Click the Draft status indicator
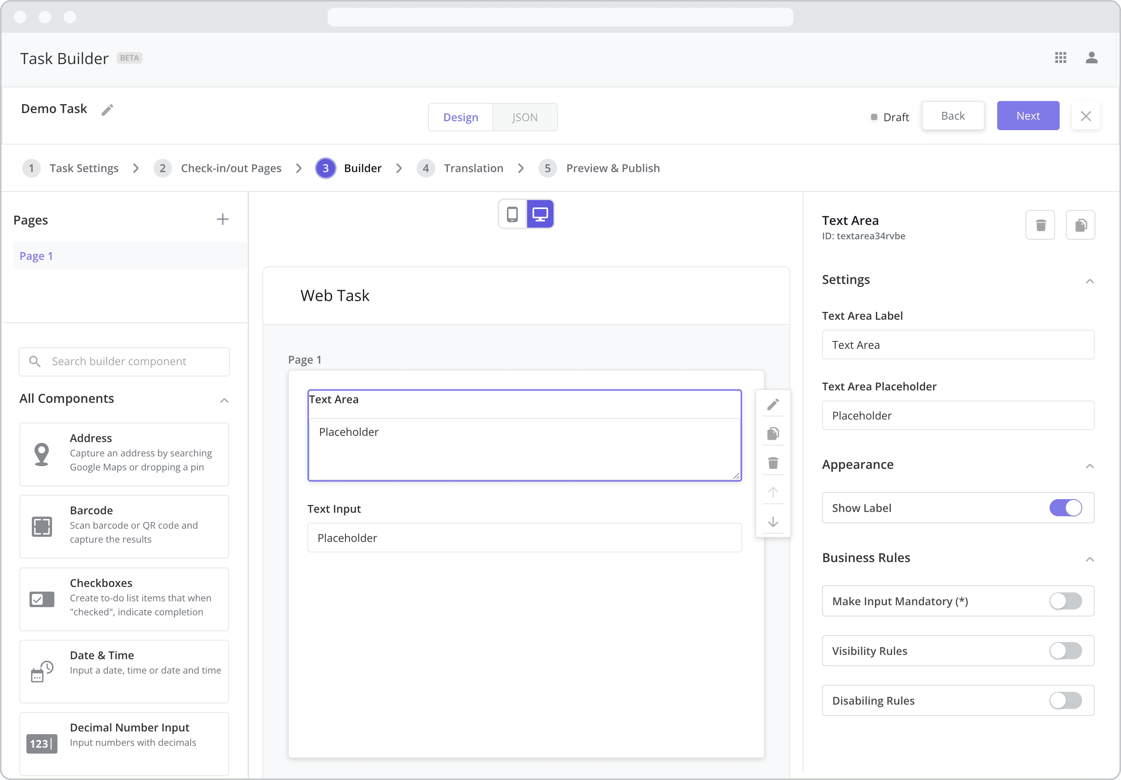The image size is (1121, 780). 890,117
